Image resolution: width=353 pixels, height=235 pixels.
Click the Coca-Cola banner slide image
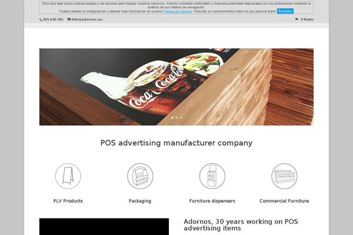(176, 87)
